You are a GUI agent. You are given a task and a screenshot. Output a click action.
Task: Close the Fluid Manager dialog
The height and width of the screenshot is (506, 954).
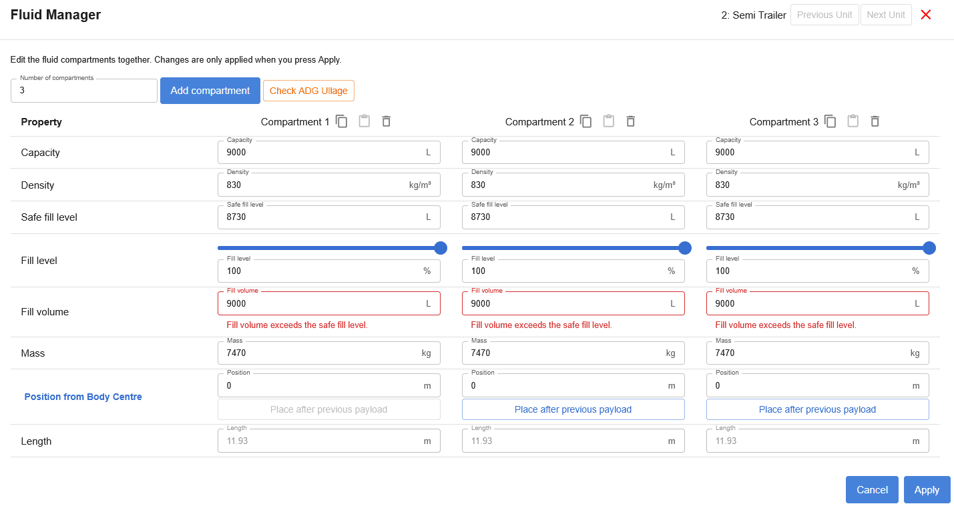(x=925, y=15)
